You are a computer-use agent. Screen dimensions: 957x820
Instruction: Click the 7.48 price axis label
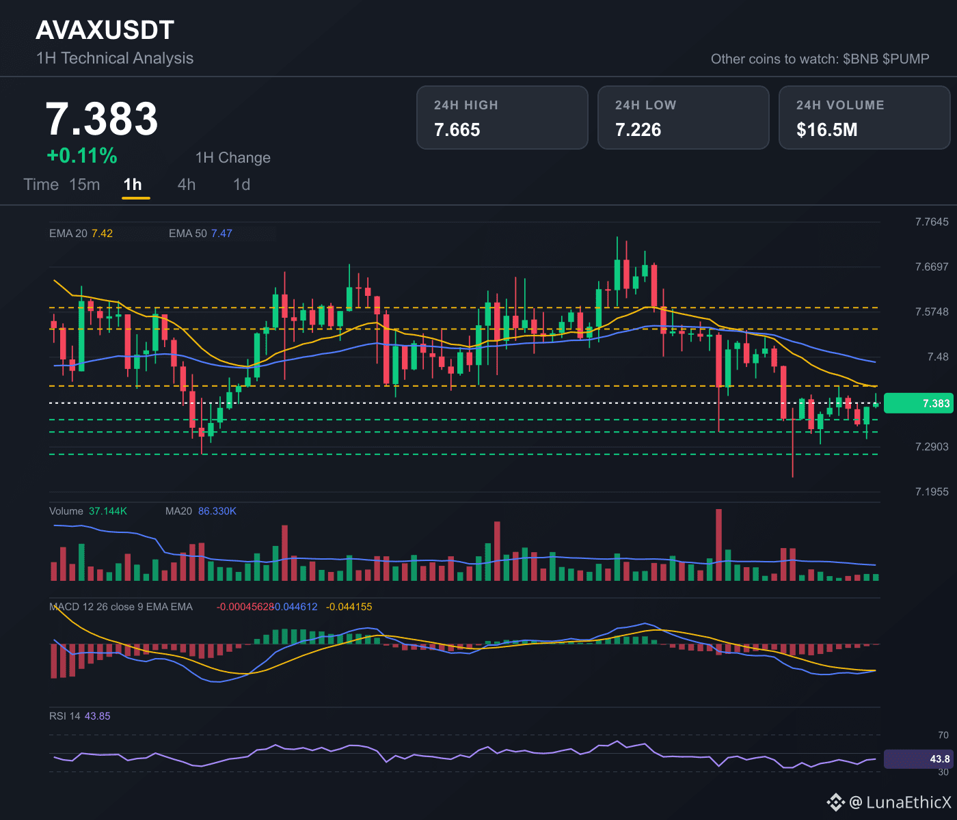[938, 357]
